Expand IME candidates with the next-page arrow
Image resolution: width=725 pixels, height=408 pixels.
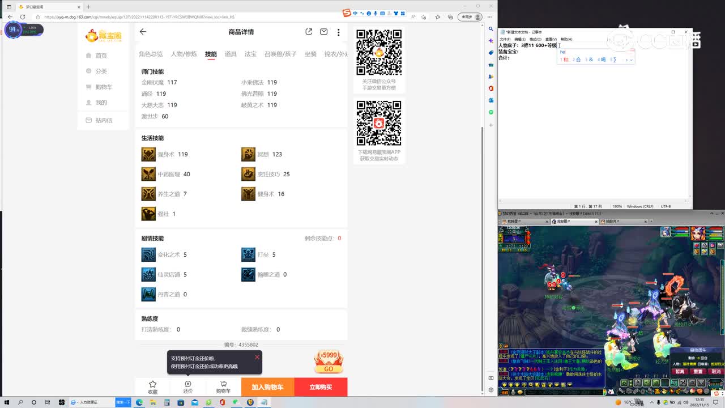[626, 59]
